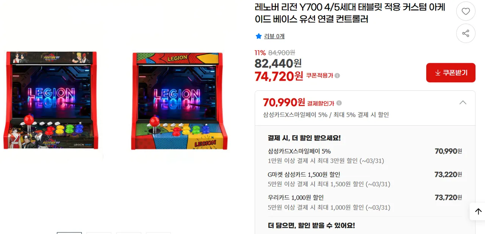Select 우리카드 1,000원 할인 option
Screen dimensions: 485x234
(365, 203)
